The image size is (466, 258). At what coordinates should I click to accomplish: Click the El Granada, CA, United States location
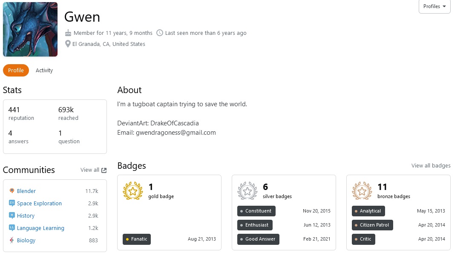click(x=109, y=44)
